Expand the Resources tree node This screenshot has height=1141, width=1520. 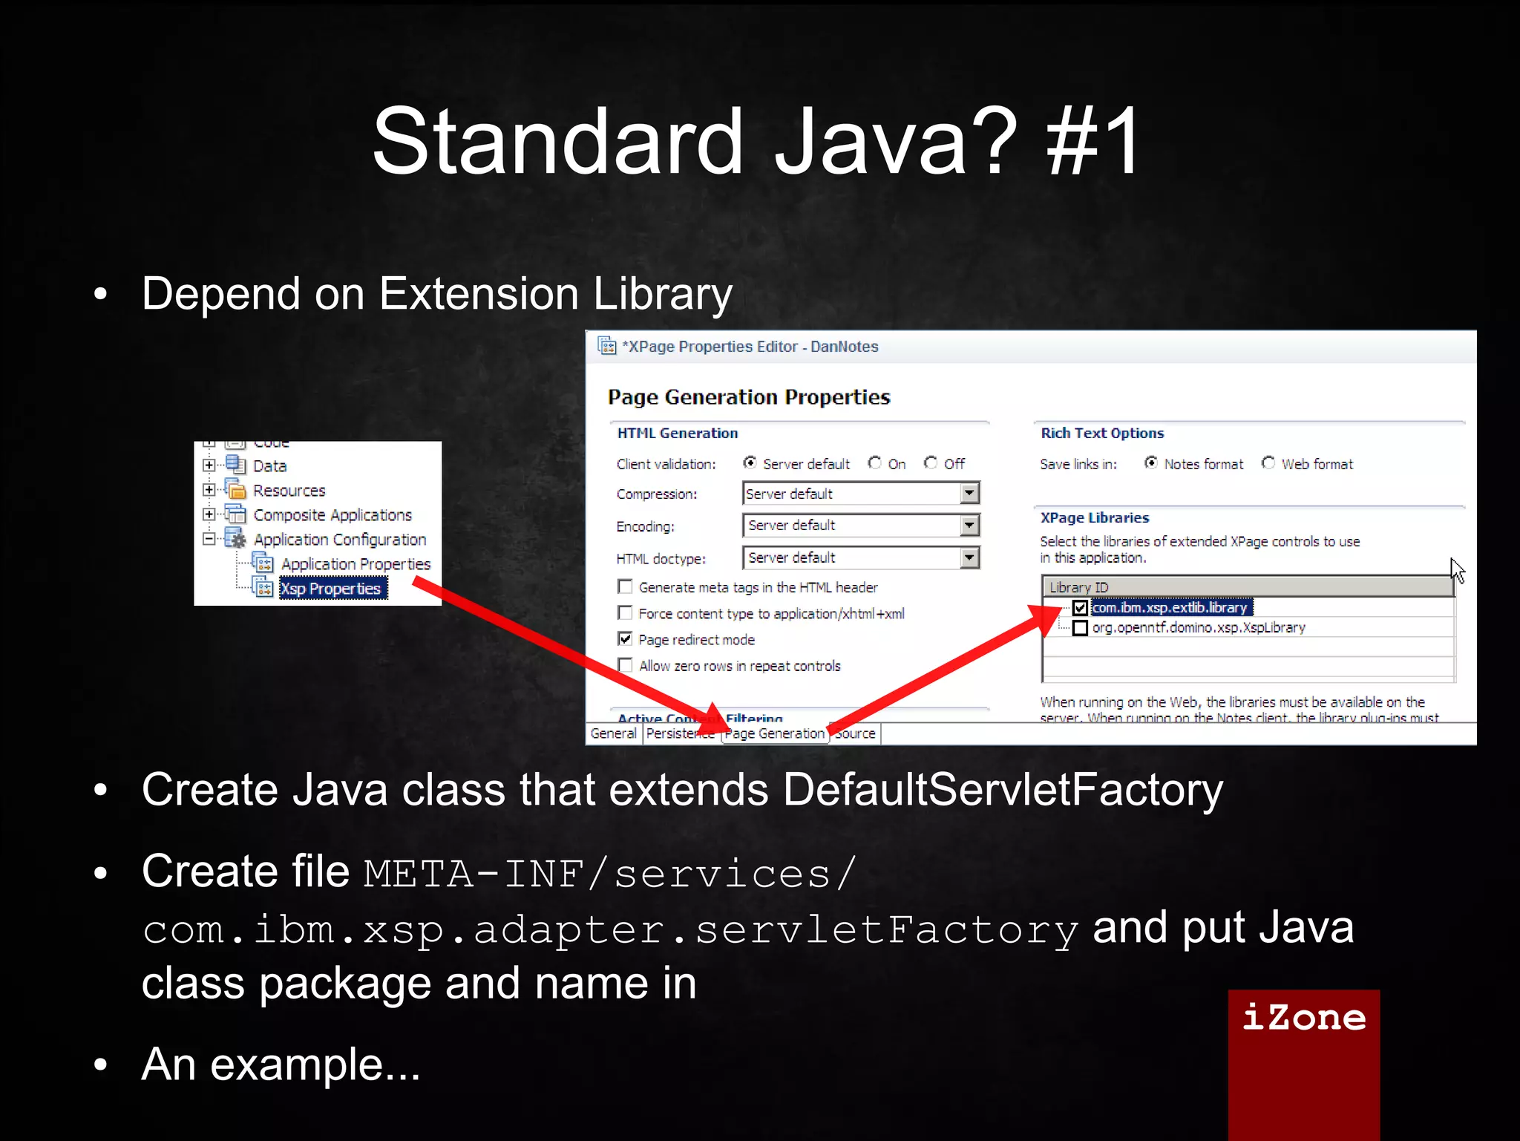pos(209,490)
